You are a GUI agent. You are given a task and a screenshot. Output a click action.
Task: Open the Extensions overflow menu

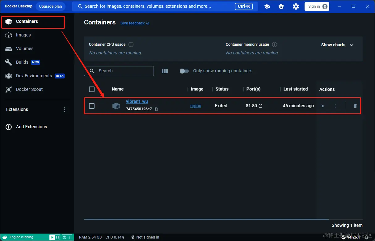(64, 109)
